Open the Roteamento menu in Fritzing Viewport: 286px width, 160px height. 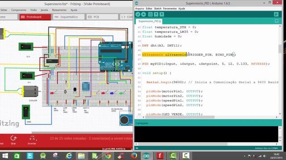(59, 10)
